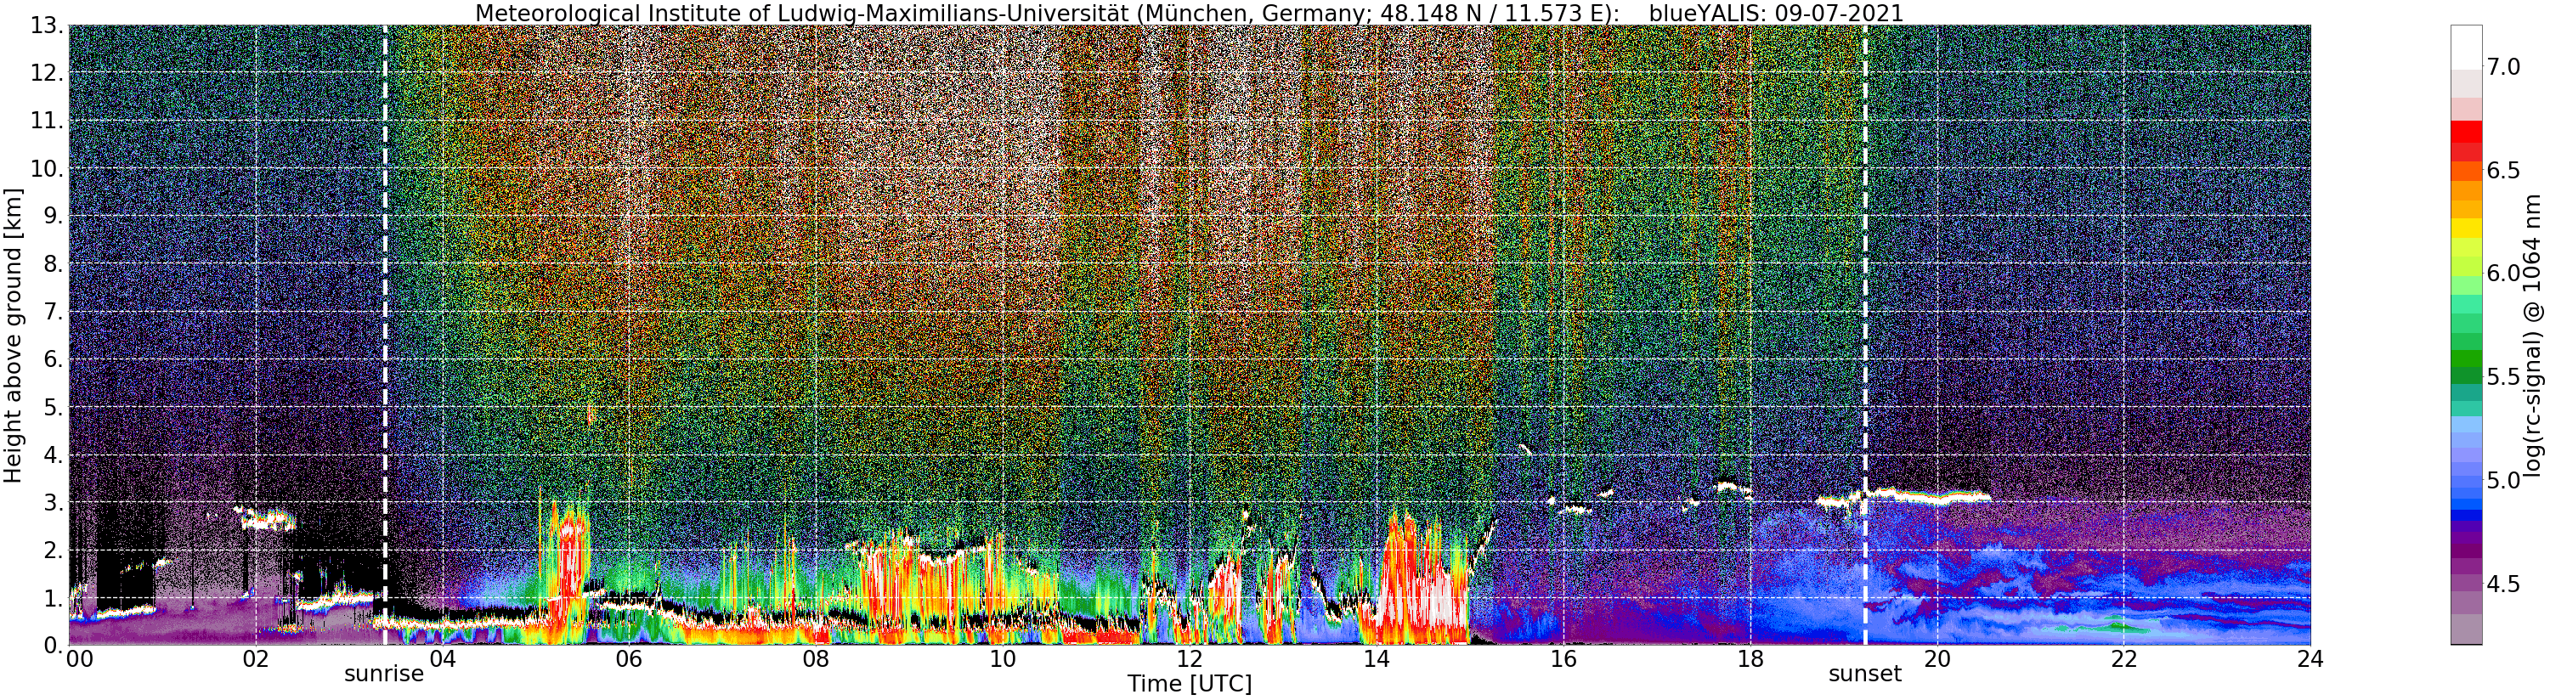This screenshot has height=700, width=2550.
Task: Click the '04' tick on the time axis
Action: point(442,659)
